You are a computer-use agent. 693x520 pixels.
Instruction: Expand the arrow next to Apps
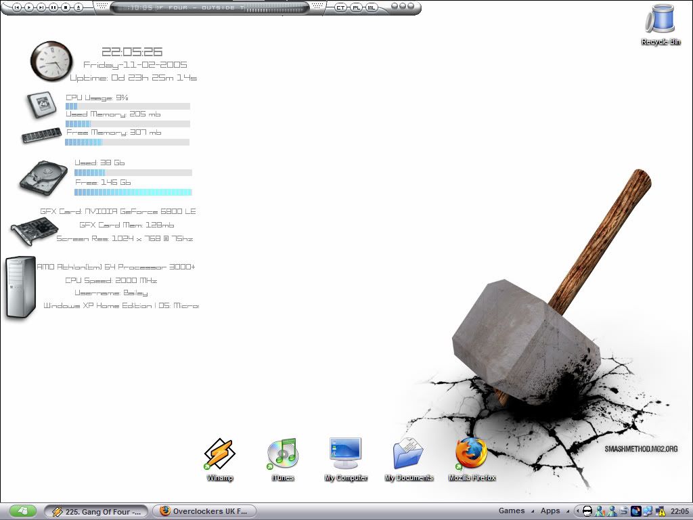(x=568, y=511)
